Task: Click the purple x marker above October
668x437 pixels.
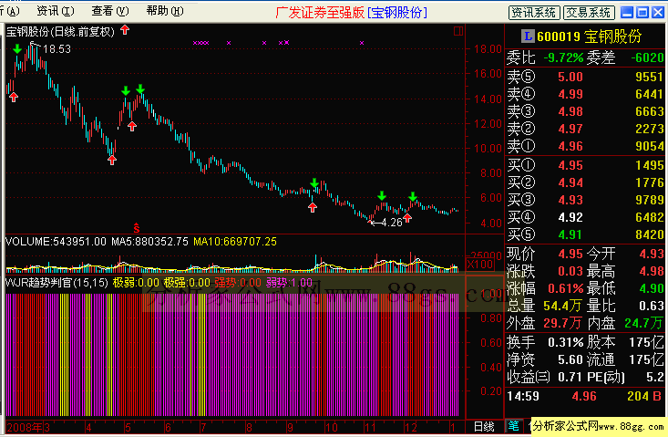Action: (x=362, y=43)
